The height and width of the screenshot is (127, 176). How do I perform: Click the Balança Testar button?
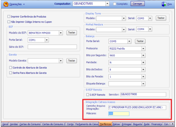pos(140,41)
